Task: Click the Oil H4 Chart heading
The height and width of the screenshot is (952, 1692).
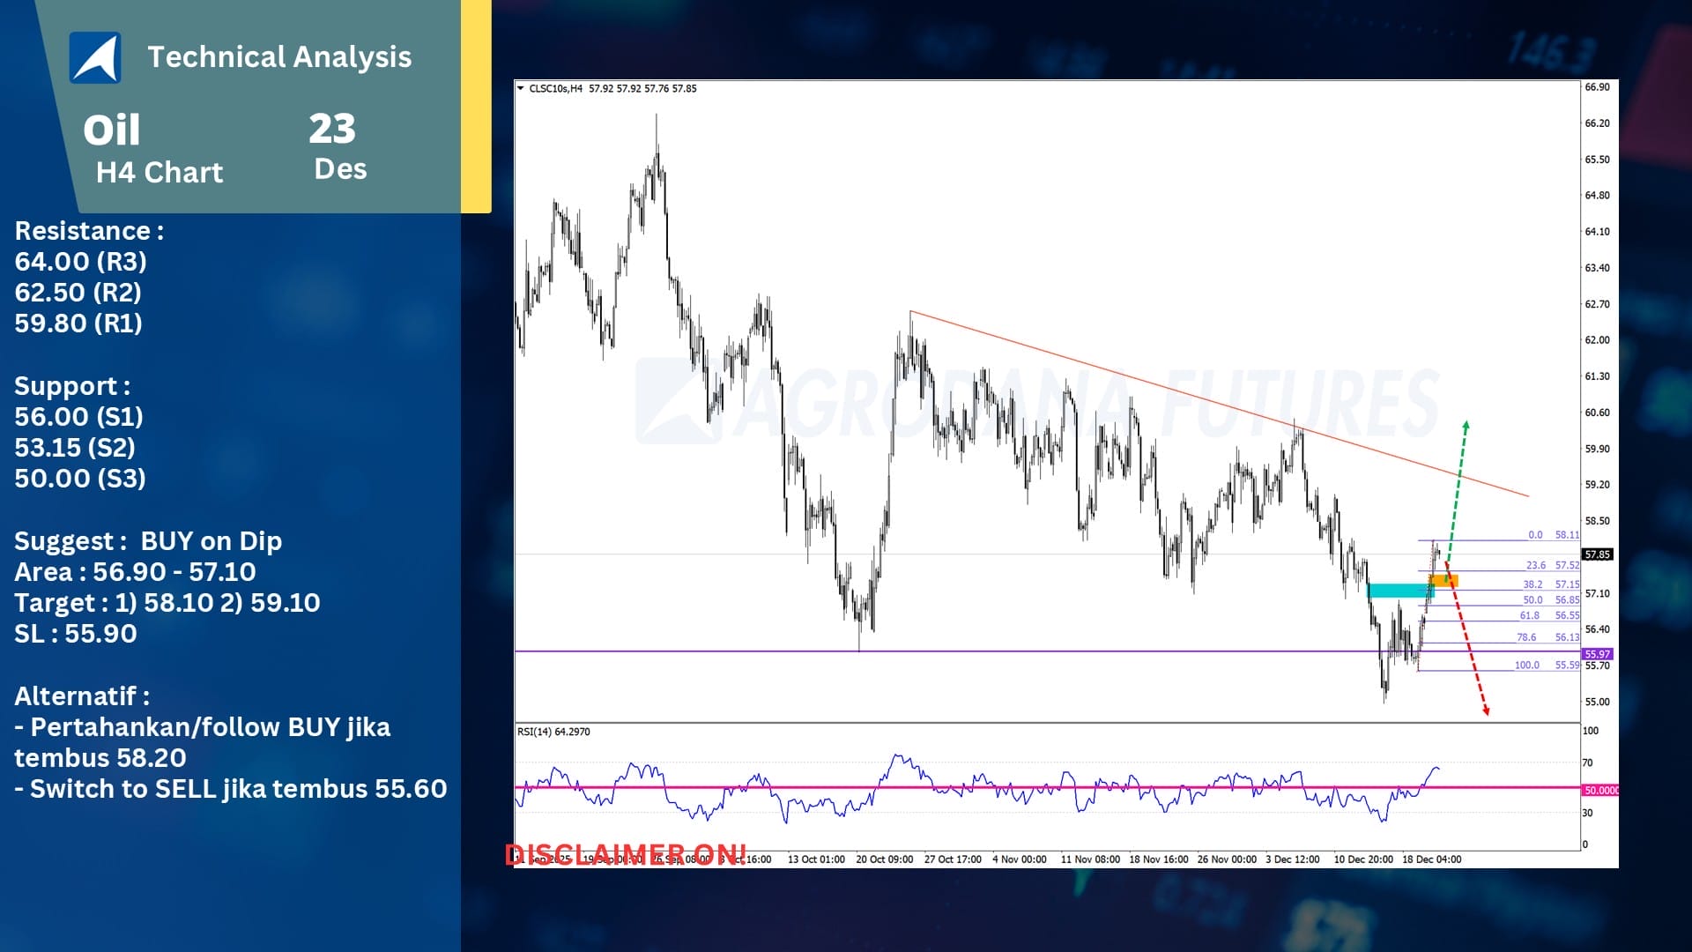Action: click(x=153, y=150)
